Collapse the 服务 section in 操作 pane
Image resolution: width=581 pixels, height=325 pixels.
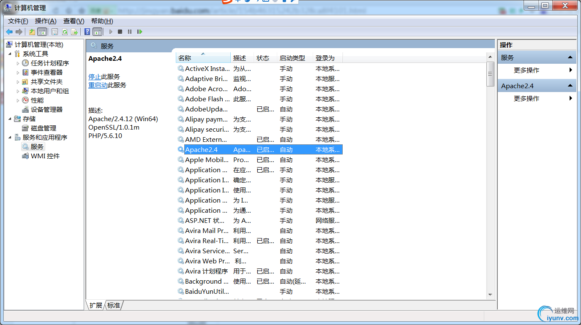tap(570, 57)
